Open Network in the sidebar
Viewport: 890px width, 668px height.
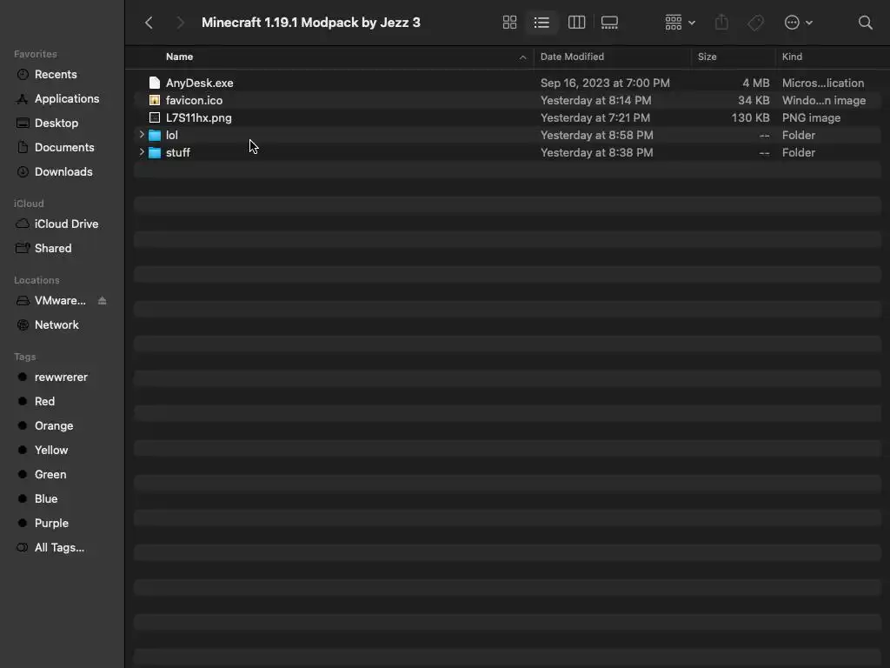56,325
